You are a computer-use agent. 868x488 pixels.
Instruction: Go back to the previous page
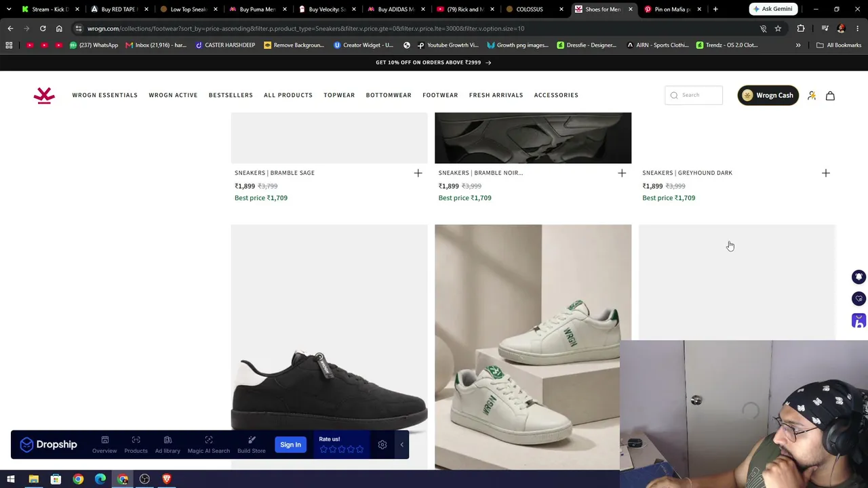point(10,28)
